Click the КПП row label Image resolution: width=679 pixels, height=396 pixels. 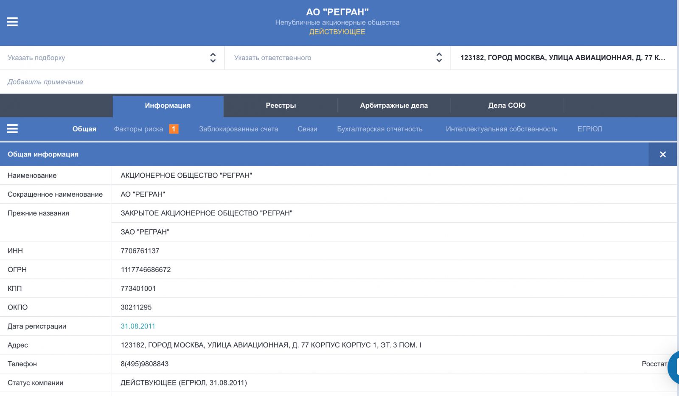(x=14, y=288)
